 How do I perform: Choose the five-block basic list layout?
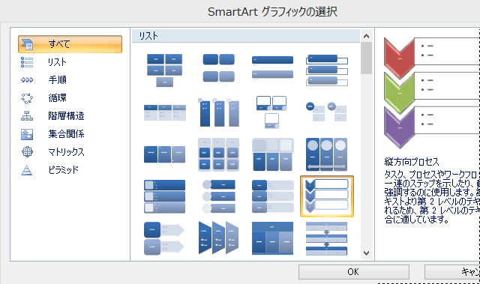[165, 70]
